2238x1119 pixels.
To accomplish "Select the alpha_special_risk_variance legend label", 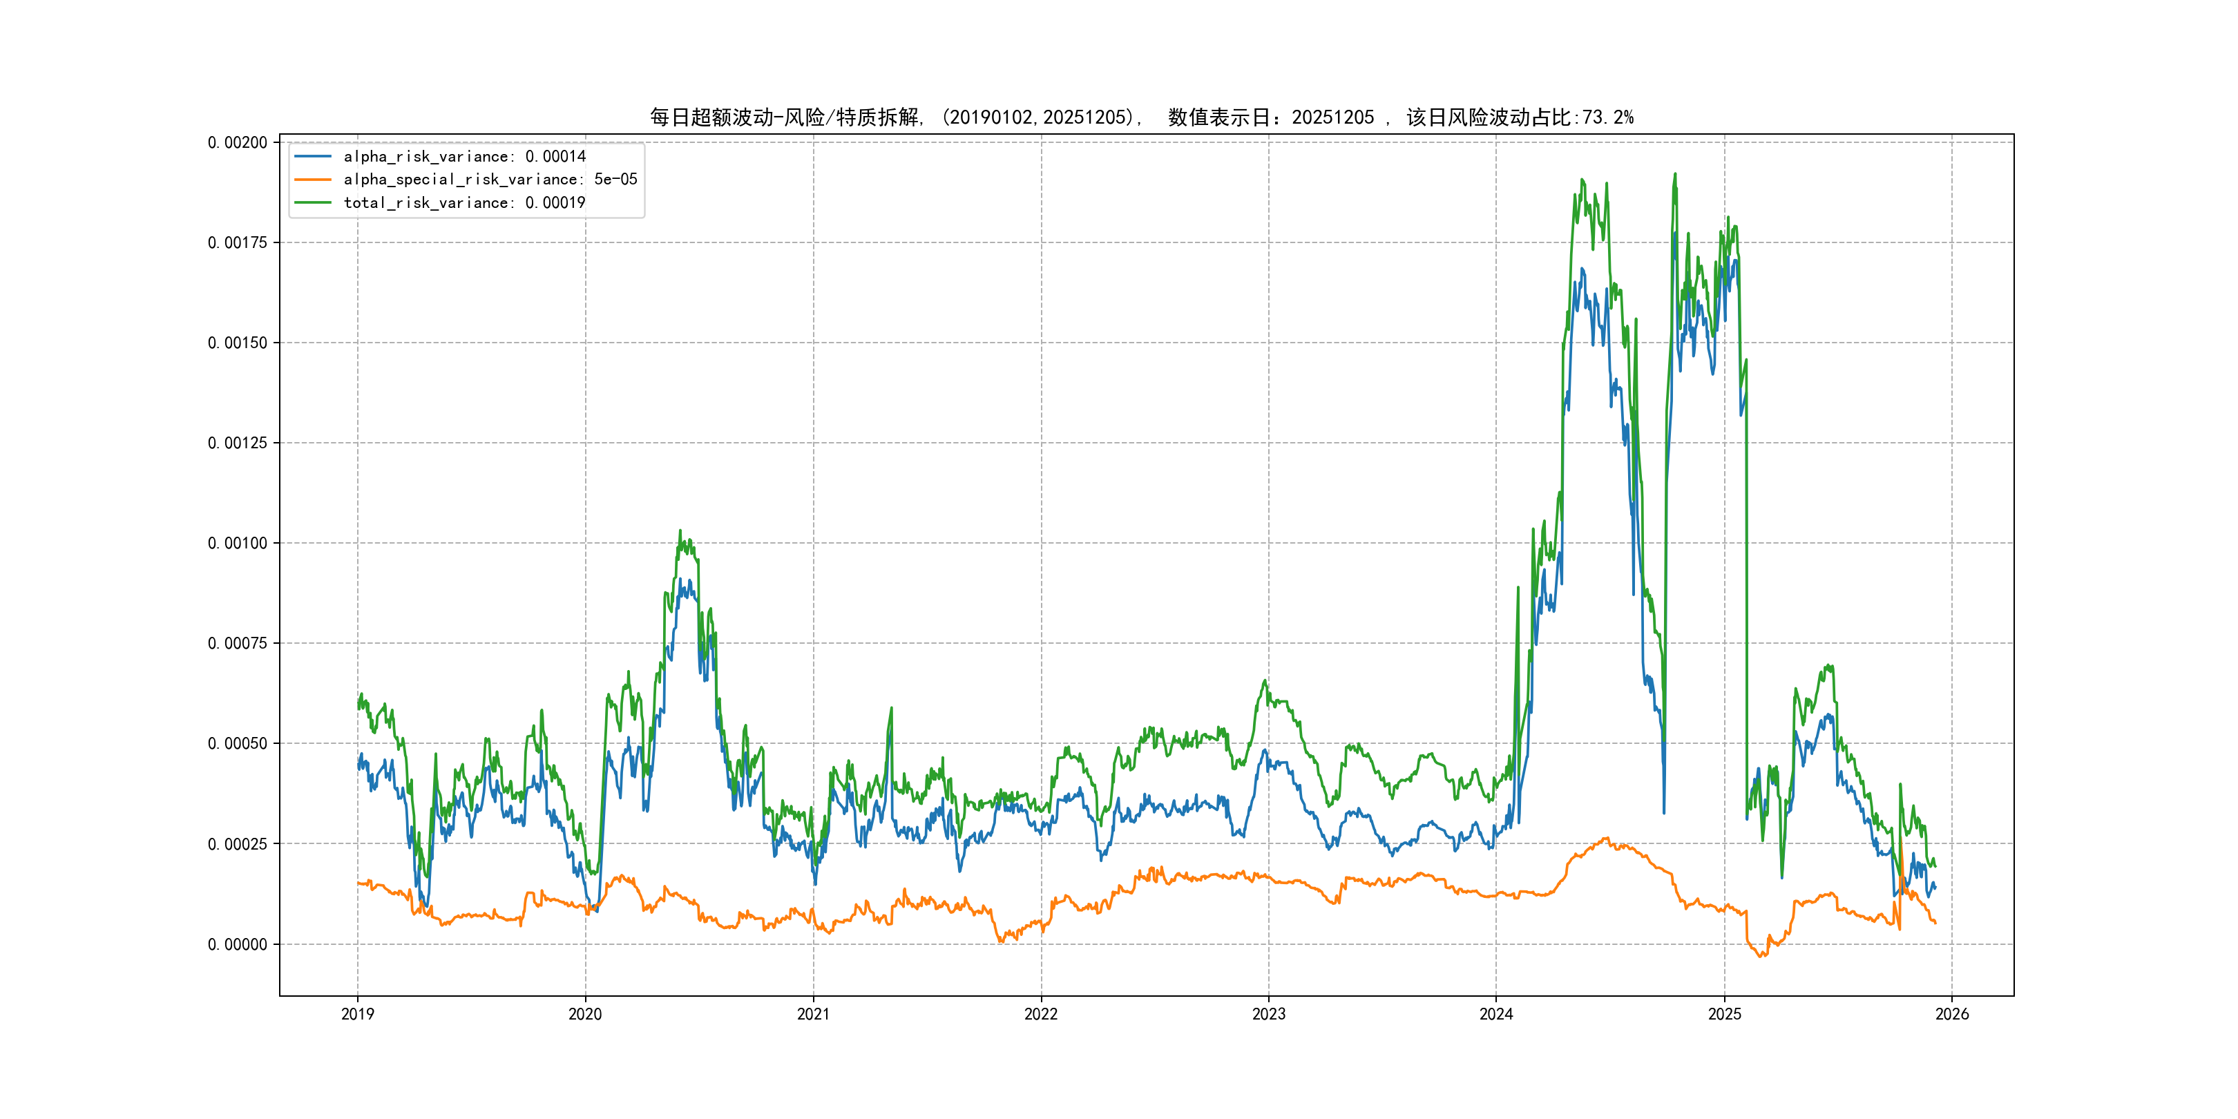I will pyautogui.click(x=490, y=180).
